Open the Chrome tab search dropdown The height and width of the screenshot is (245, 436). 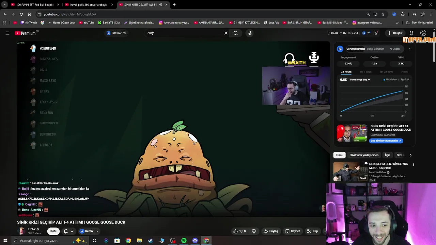click(x=4, y=5)
